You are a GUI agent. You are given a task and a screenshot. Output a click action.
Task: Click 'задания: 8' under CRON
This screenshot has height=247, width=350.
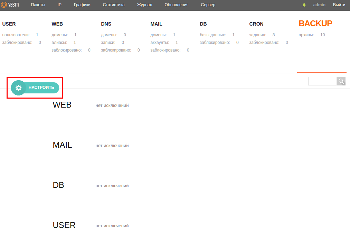click(x=262, y=35)
